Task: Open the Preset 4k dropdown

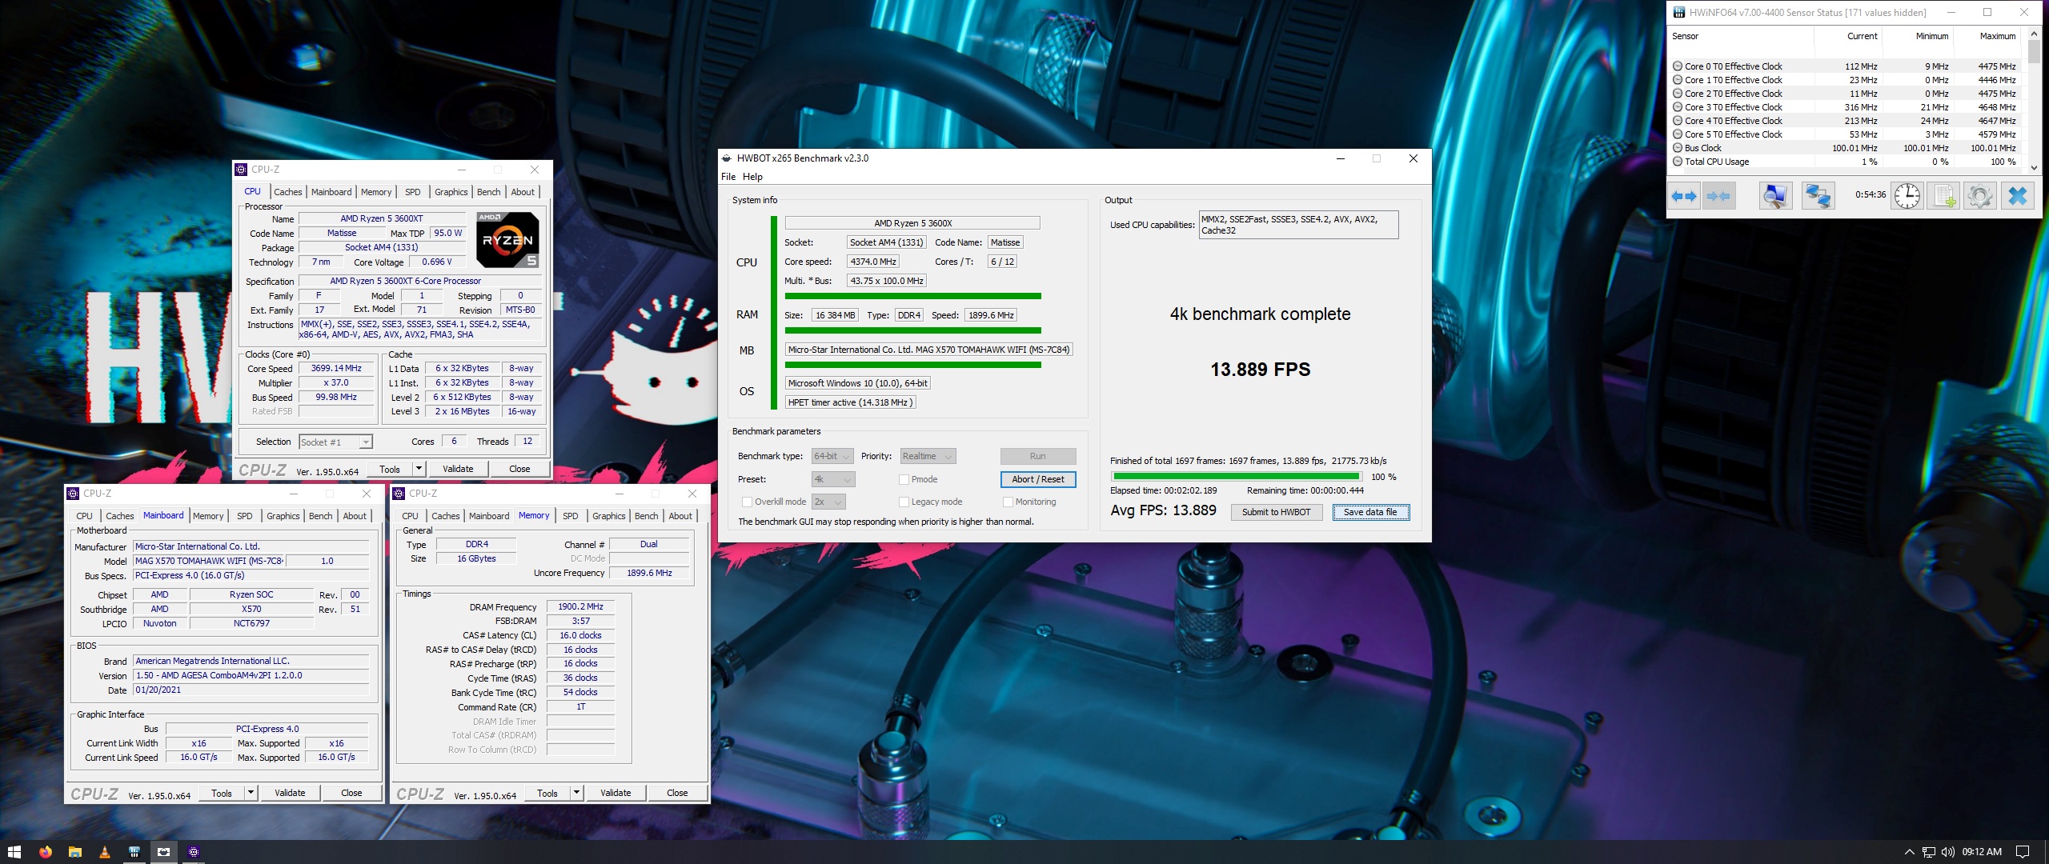Action: (833, 480)
